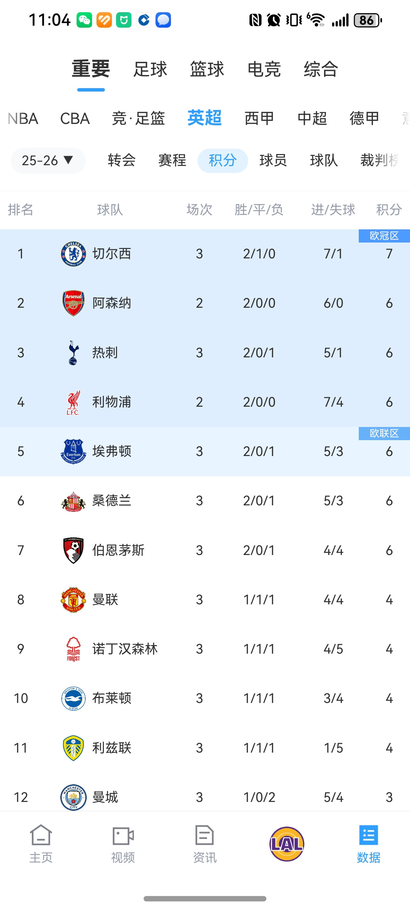Open the 曼城 team row
410x908 pixels.
coord(106,797)
